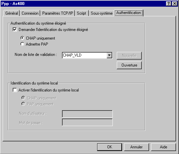Uncheck Demander l'identification du système éloigné
Image resolution: width=179 pixels, height=154 pixels.
point(15,30)
